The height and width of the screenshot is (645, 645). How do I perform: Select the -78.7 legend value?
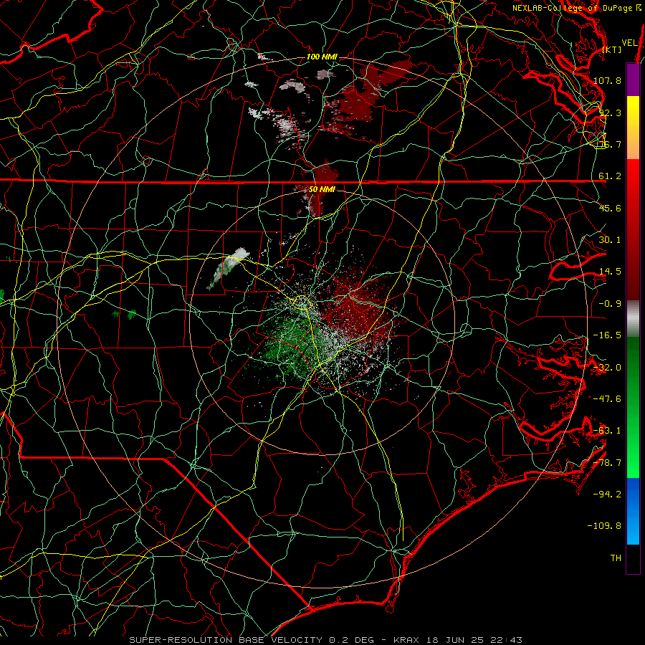click(x=607, y=463)
